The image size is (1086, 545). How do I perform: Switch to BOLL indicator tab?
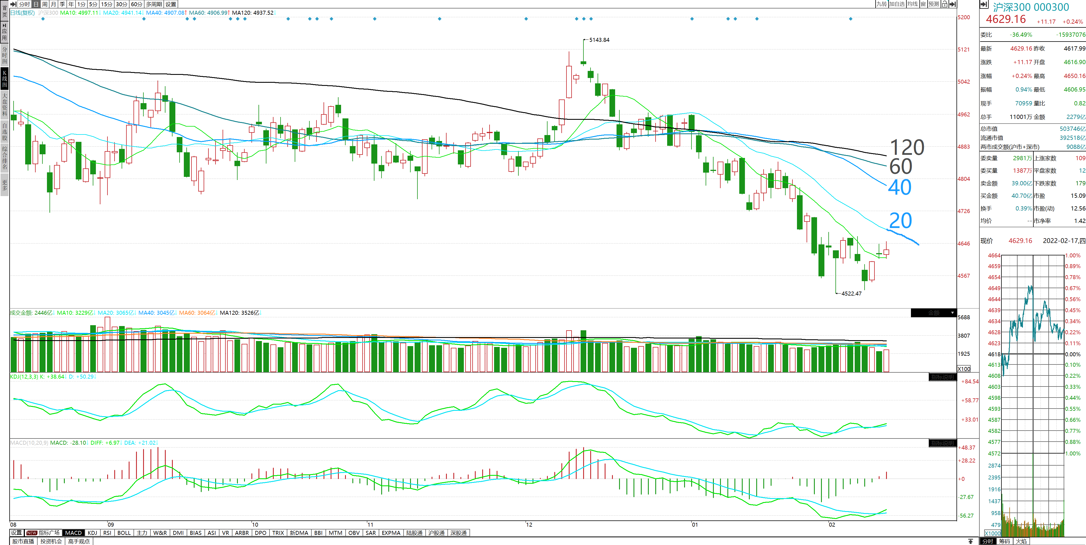[124, 533]
